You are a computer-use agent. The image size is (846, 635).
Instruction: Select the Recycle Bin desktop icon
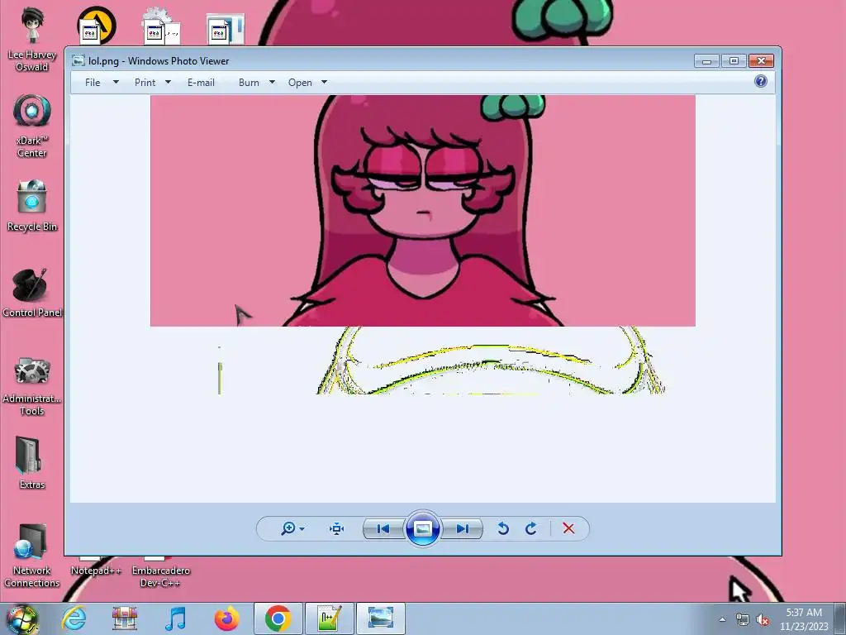[32, 205]
